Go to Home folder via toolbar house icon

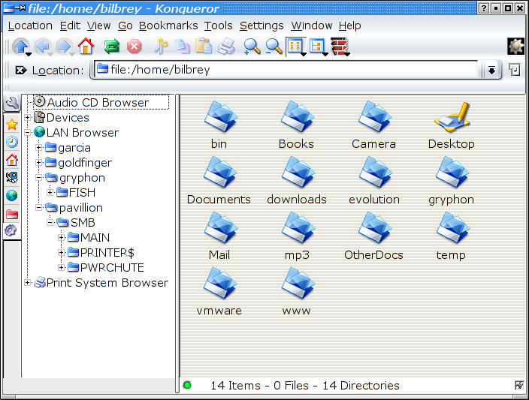click(86, 47)
